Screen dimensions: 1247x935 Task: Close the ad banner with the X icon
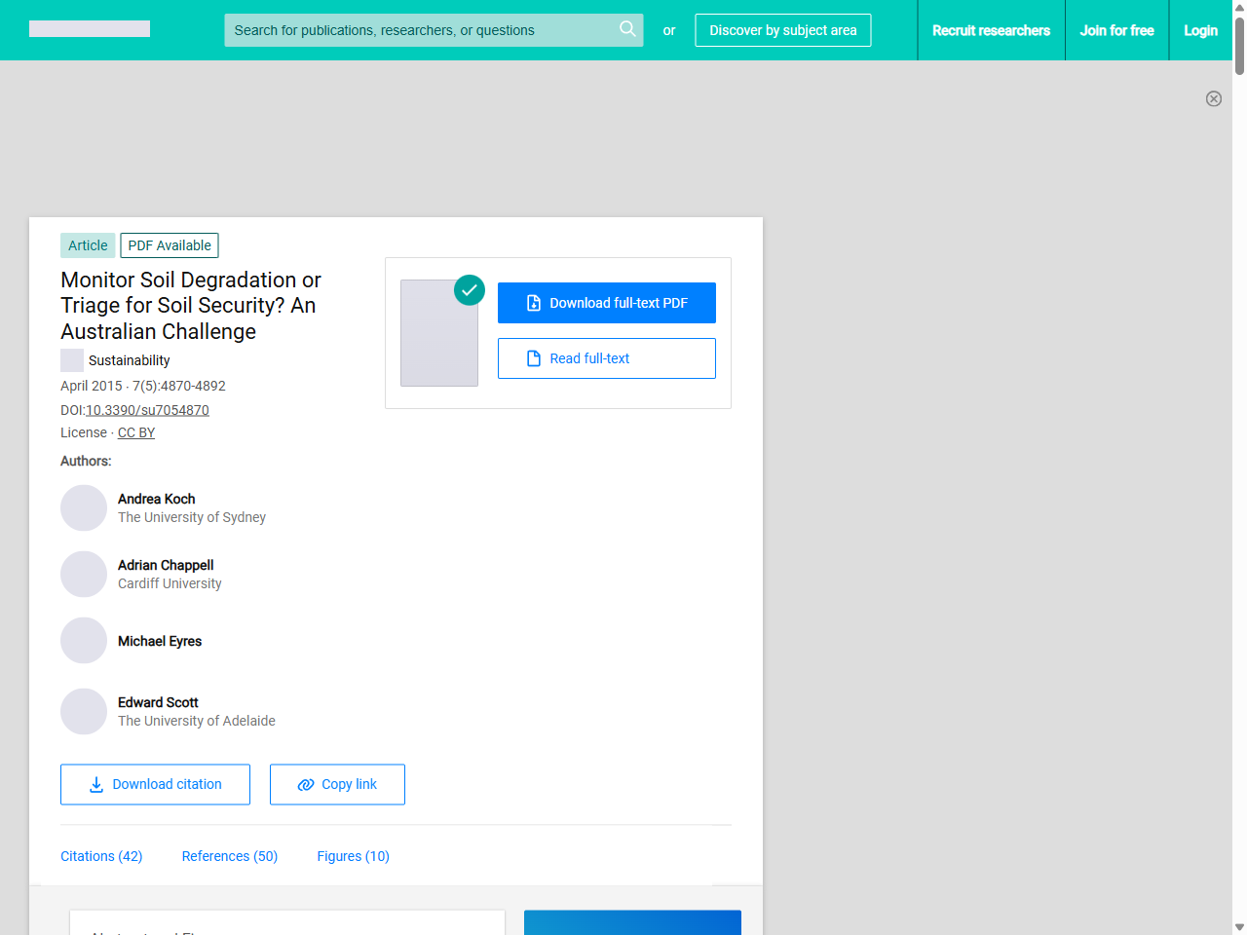coord(1214,98)
